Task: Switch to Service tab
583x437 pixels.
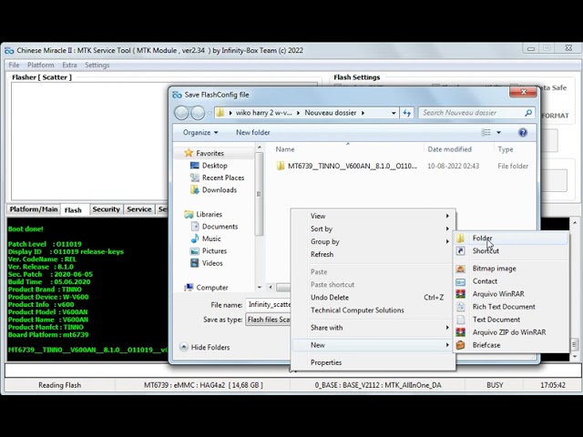Action: pos(139,209)
